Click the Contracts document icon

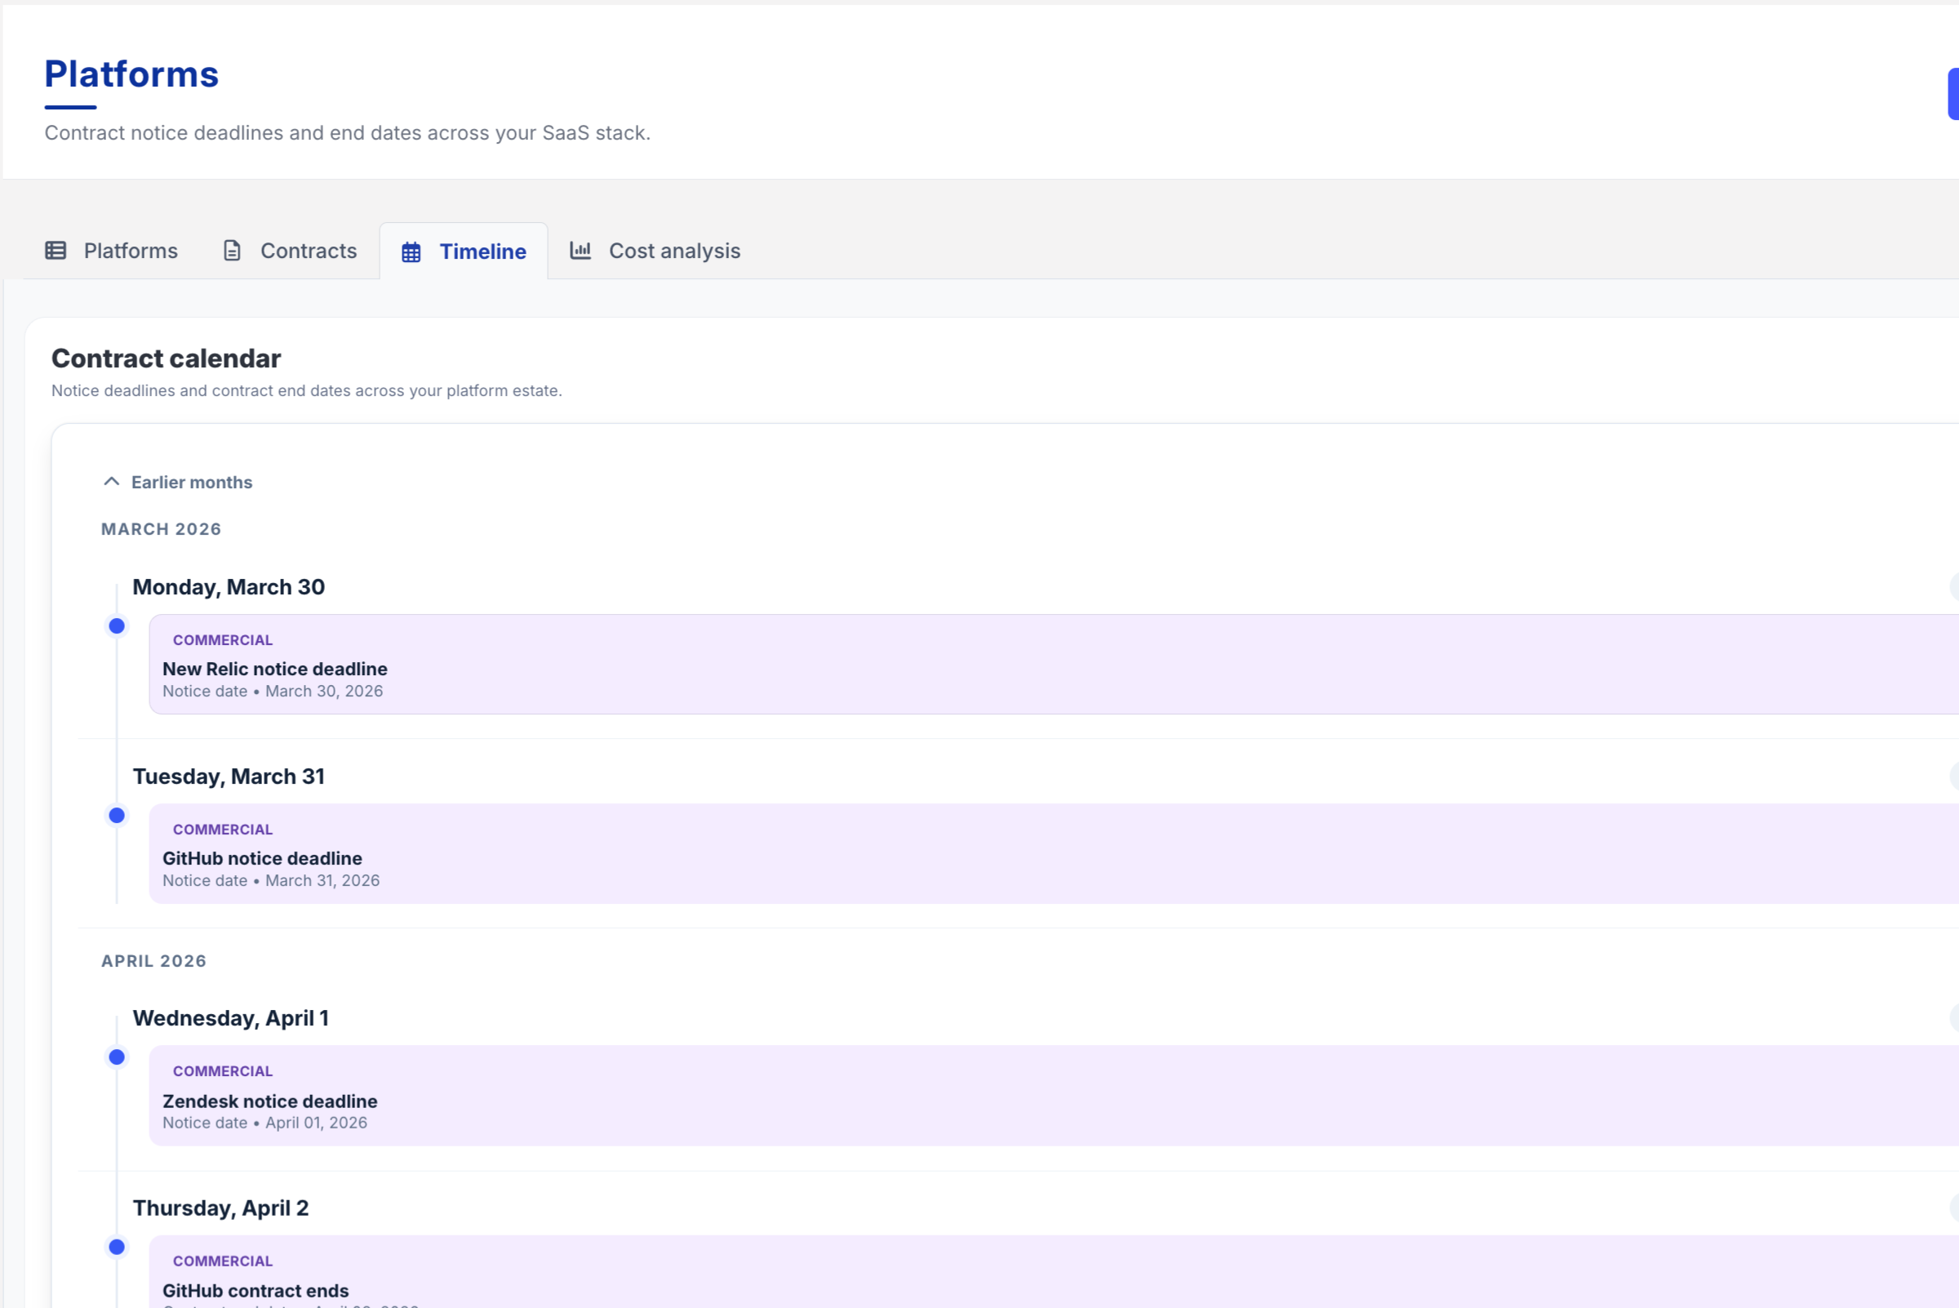point(232,251)
